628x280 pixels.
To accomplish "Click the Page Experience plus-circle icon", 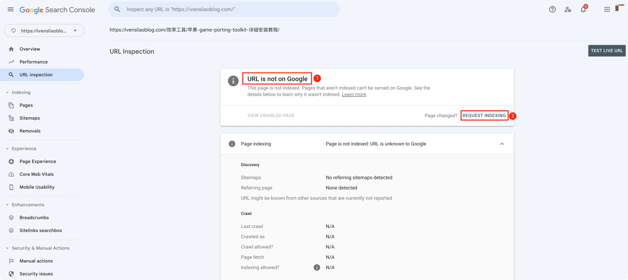I will click(x=11, y=161).
